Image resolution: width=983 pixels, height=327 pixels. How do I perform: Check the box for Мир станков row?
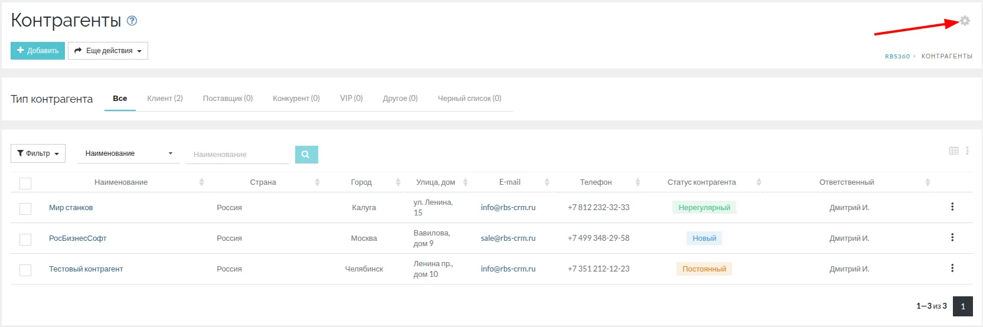point(25,208)
